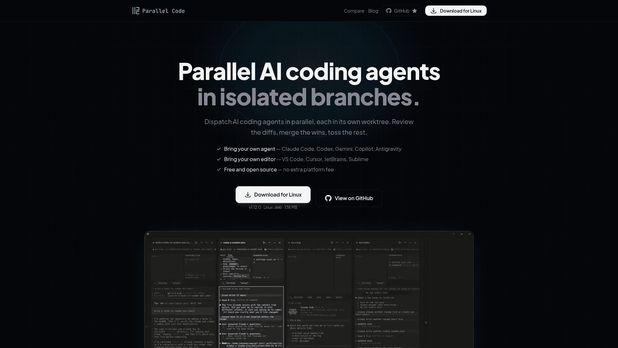Screen dimensions: 618x348
Task: Click text VS Code, Cursor, JetBrains, Sublime
Action: (325, 159)
